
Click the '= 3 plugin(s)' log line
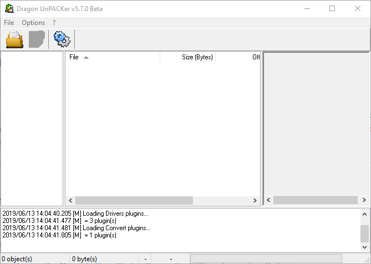coord(59,221)
